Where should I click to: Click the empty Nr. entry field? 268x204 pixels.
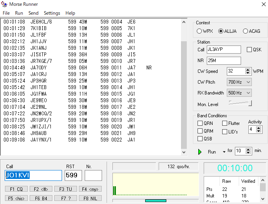click(x=93, y=175)
